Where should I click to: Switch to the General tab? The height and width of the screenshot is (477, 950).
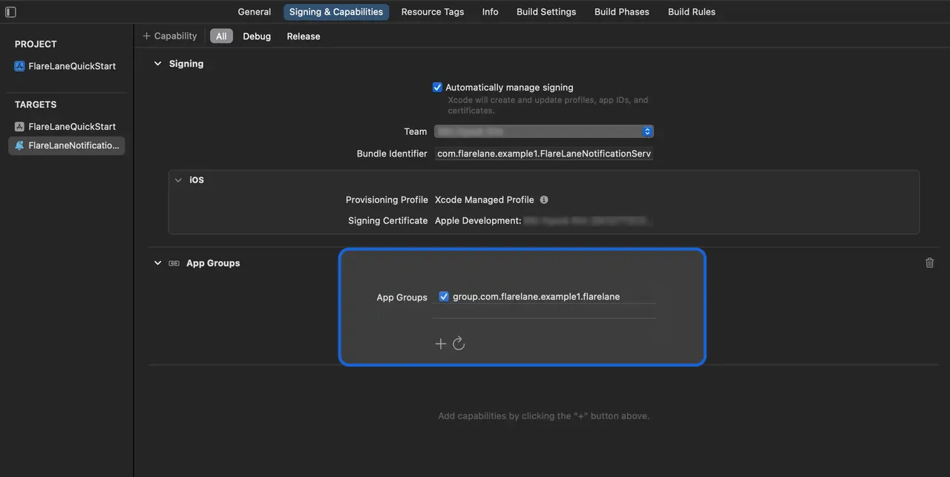pyautogui.click(x=255, y=12)
